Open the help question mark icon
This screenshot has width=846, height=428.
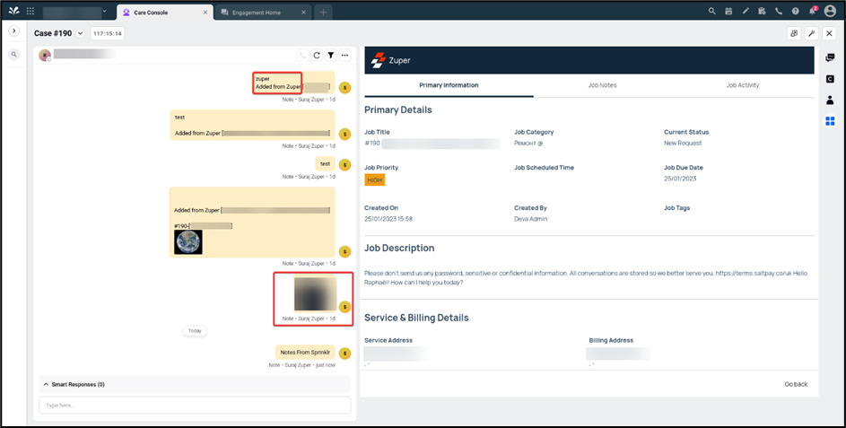point(795,11)
